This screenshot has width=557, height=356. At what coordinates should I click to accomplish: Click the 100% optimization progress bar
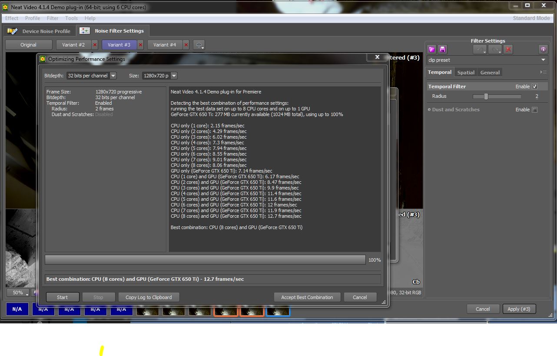205,260
